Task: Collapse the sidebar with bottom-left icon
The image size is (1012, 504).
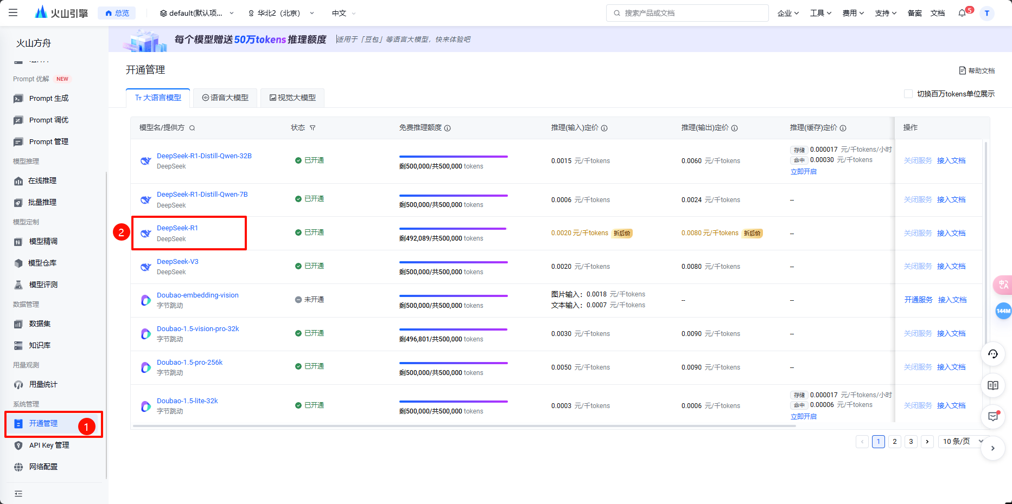Action: coord(18,494)
